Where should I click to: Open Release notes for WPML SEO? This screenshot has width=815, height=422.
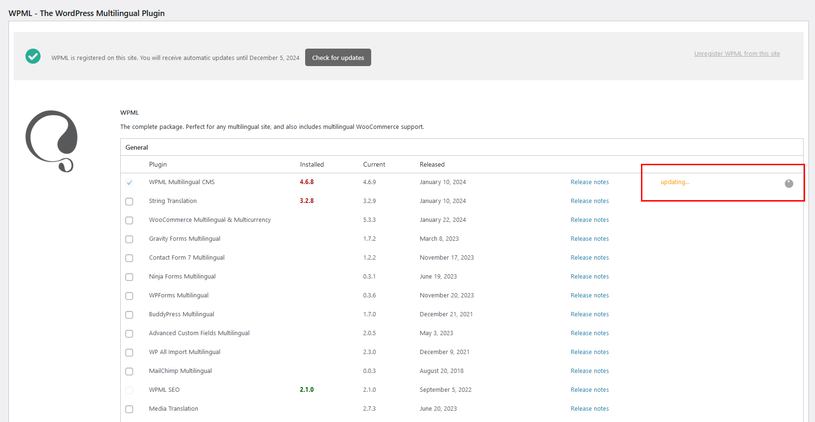pyautogui.click(x=590, y=390)
